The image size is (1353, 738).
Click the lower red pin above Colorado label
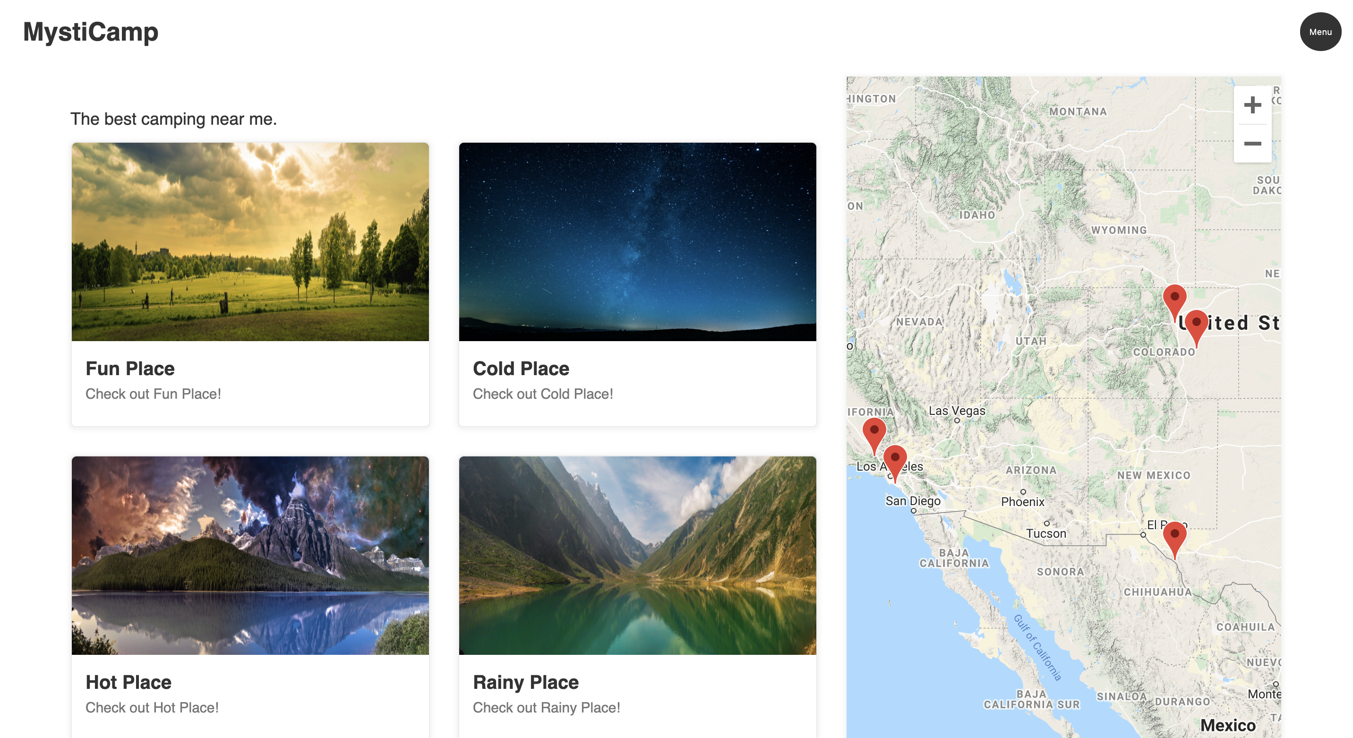click(1196, 324)
